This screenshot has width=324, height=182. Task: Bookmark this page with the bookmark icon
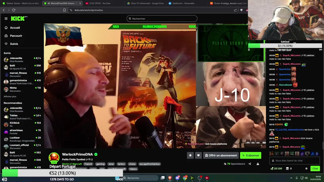(64, 10)
